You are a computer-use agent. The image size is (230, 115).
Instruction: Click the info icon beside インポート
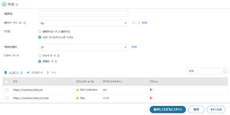click(21, 73)
